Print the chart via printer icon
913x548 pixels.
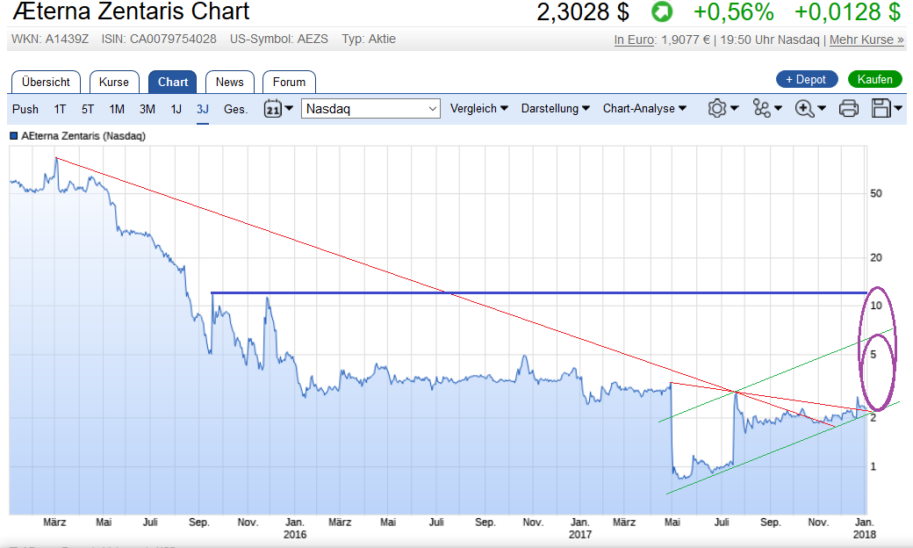click(848, 109)
